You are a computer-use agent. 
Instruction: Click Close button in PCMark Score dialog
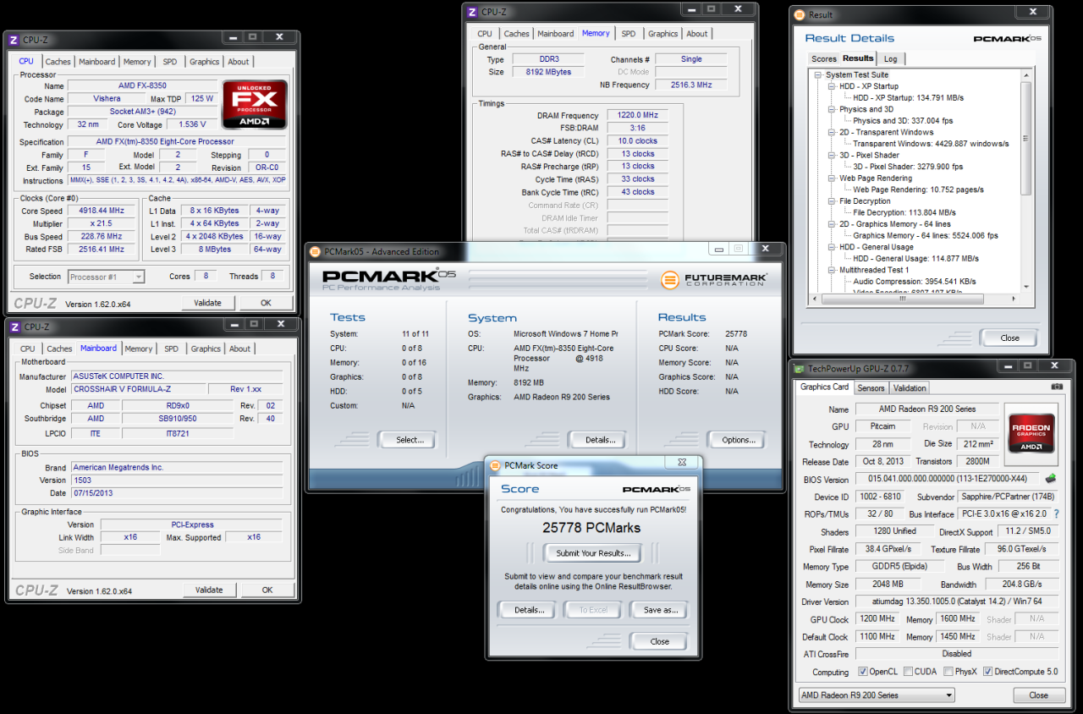pos(660,641)
